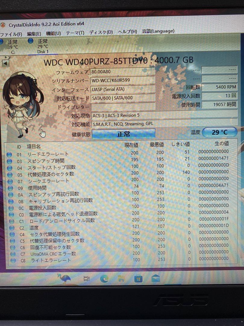The image size is (244, 326).
Task: Click the status dot for 05 代替処理済のセクタ数
Action: click(10, 175)
